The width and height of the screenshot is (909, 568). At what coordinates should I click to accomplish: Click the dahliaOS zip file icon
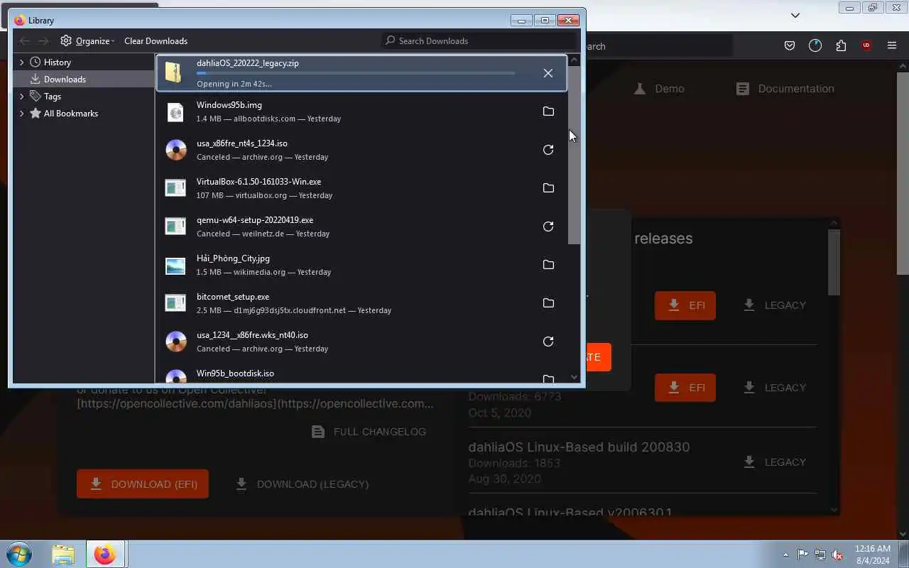click(174, 72)
